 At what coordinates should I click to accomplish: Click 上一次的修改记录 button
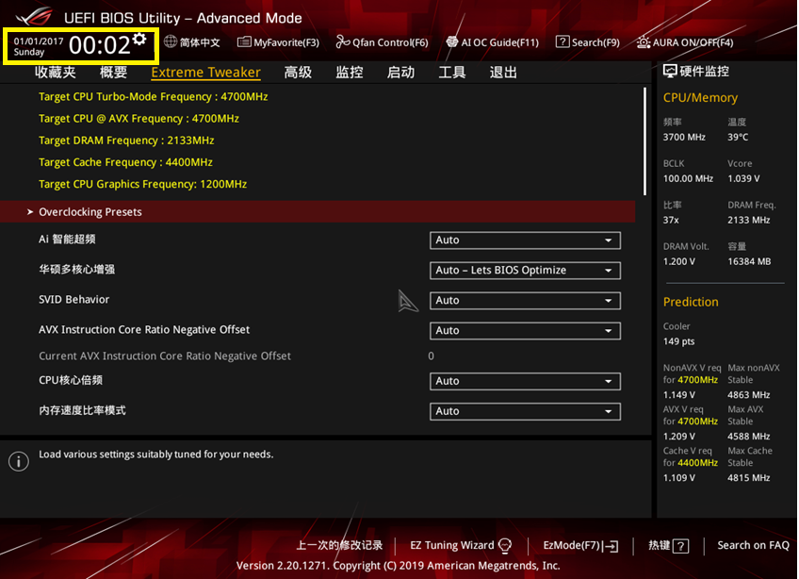339,545
